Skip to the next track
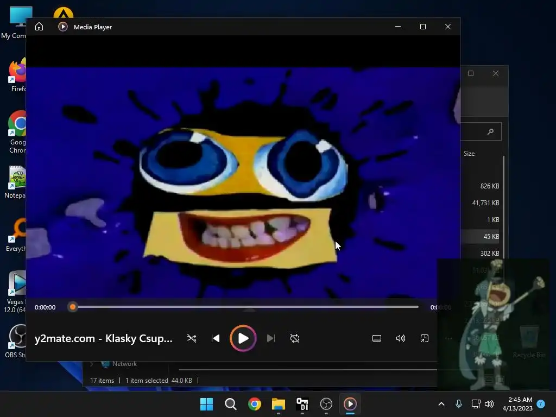Image resolution: width=556 pixels, height=417 pixels. (x=270, y=338)
